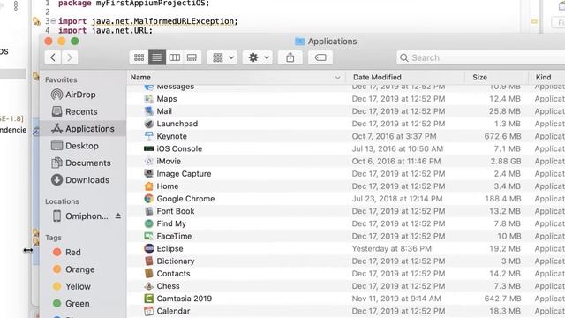Focus the Finder Search field
The image size is (565, 318).
[x=480, y=57]
